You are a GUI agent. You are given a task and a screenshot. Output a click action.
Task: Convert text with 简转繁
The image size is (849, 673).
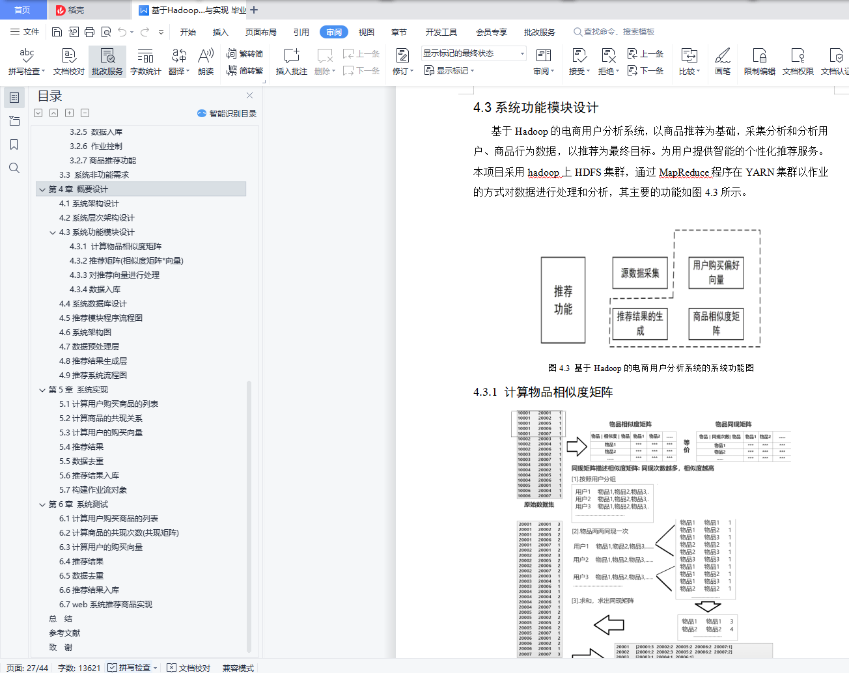click(x=245, y=71)
